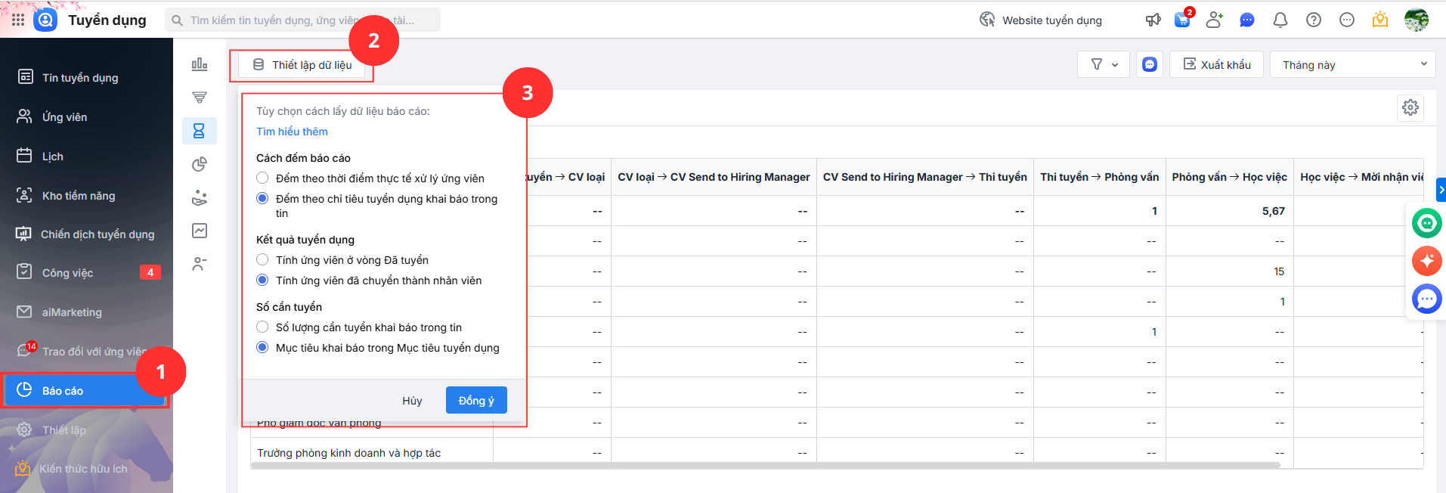Go to 'Chiến dịch tuyển dụng' menu item
1446x493 pixels.
97,234
